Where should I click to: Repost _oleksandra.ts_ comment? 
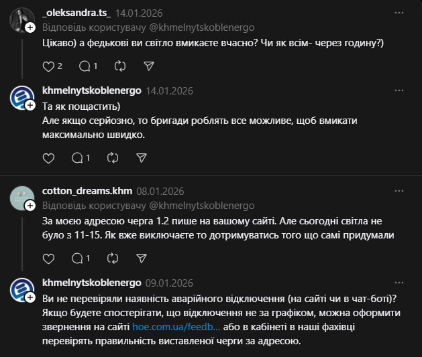[121, 66]
